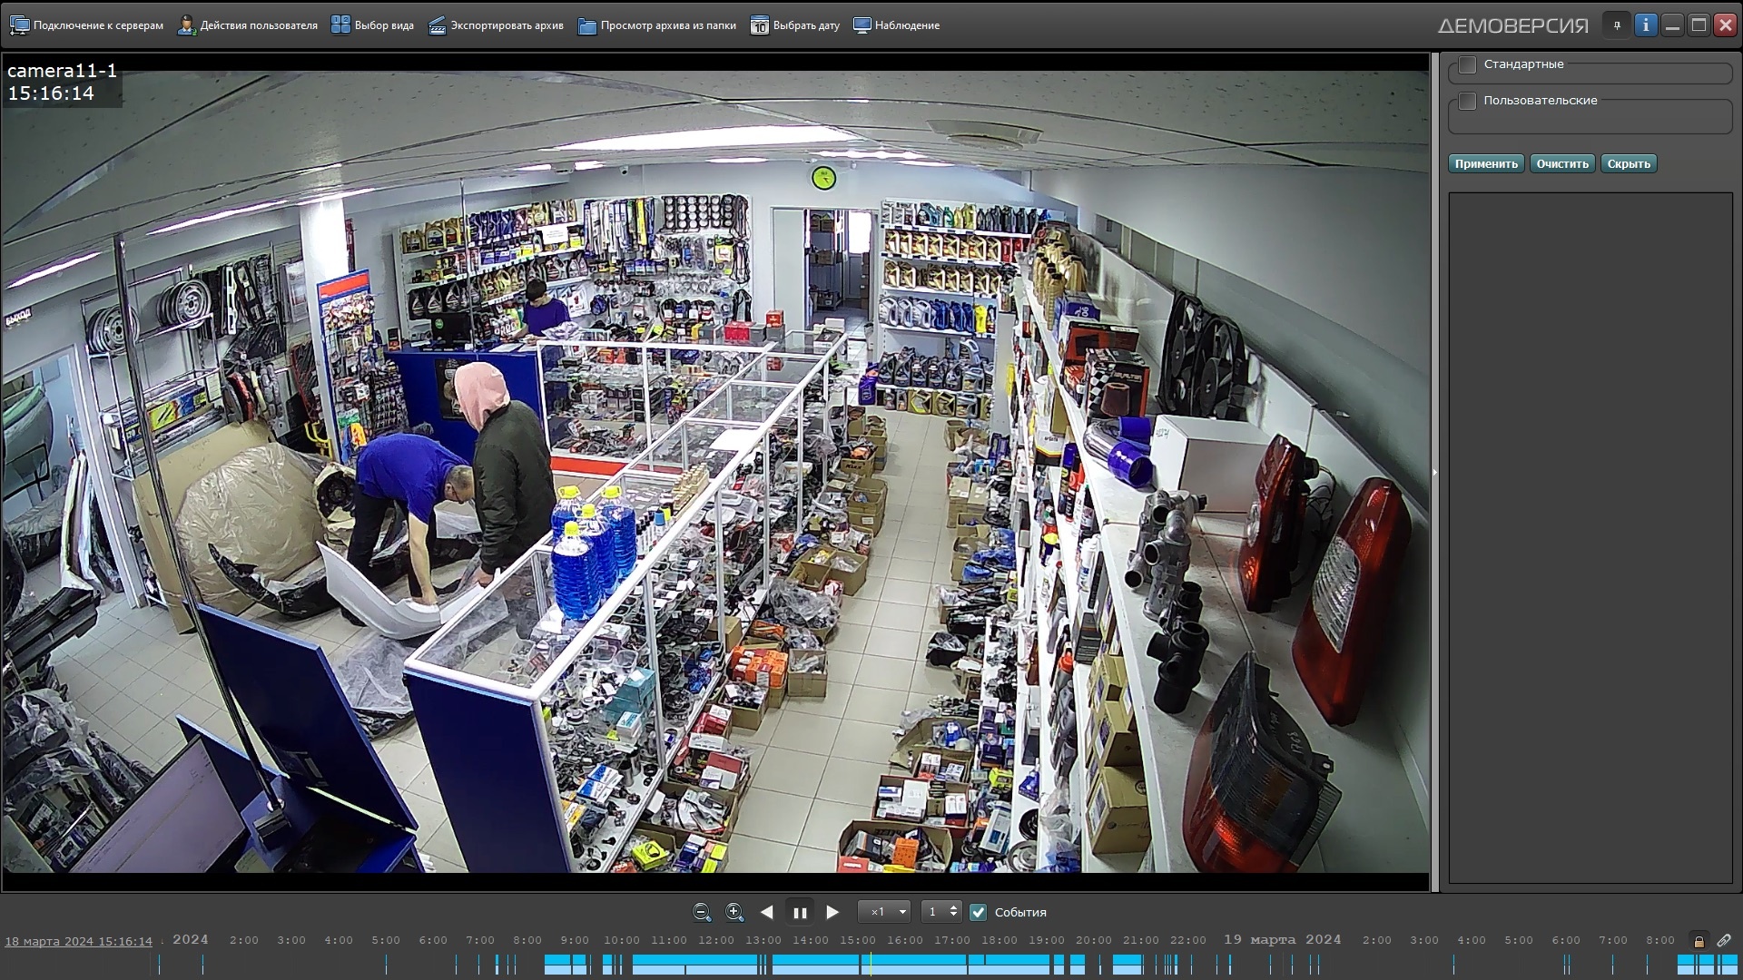Click the side panel collapse handle

tap(1435, 472)
